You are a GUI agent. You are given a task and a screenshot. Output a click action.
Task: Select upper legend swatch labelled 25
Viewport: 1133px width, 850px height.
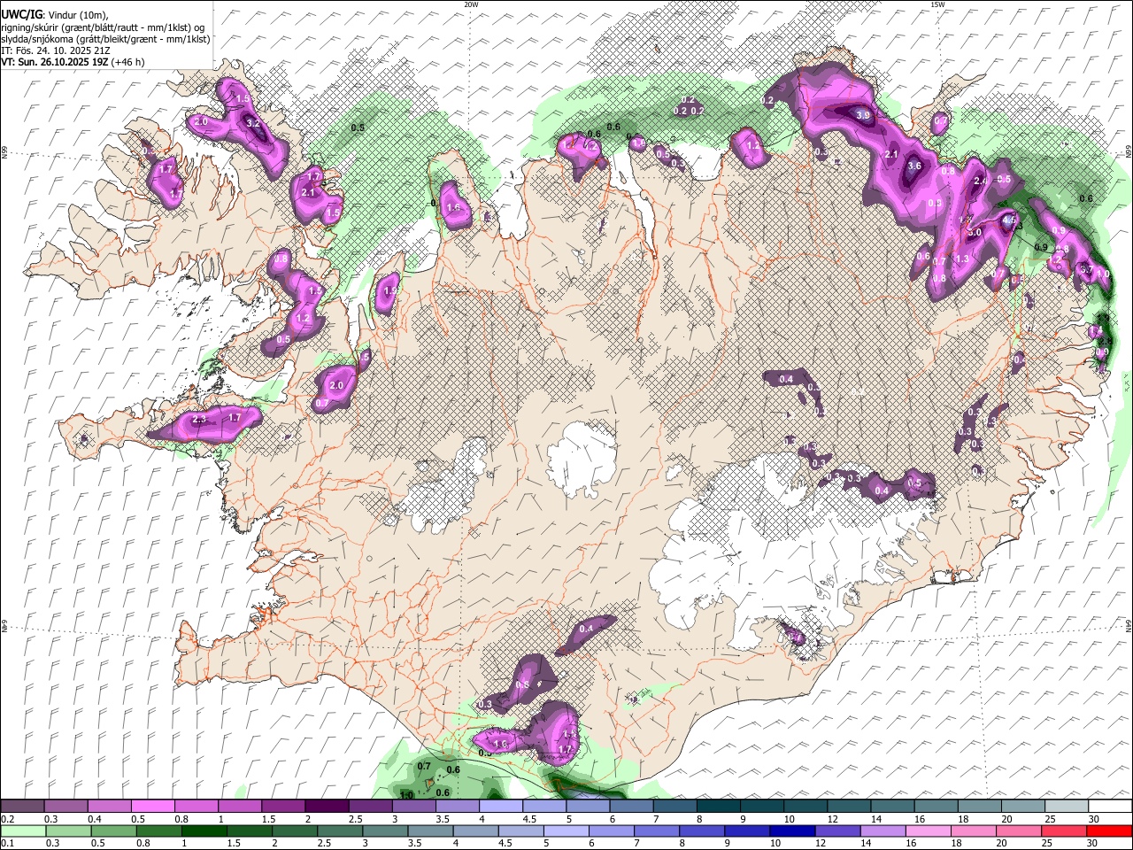pos(1067,806)
